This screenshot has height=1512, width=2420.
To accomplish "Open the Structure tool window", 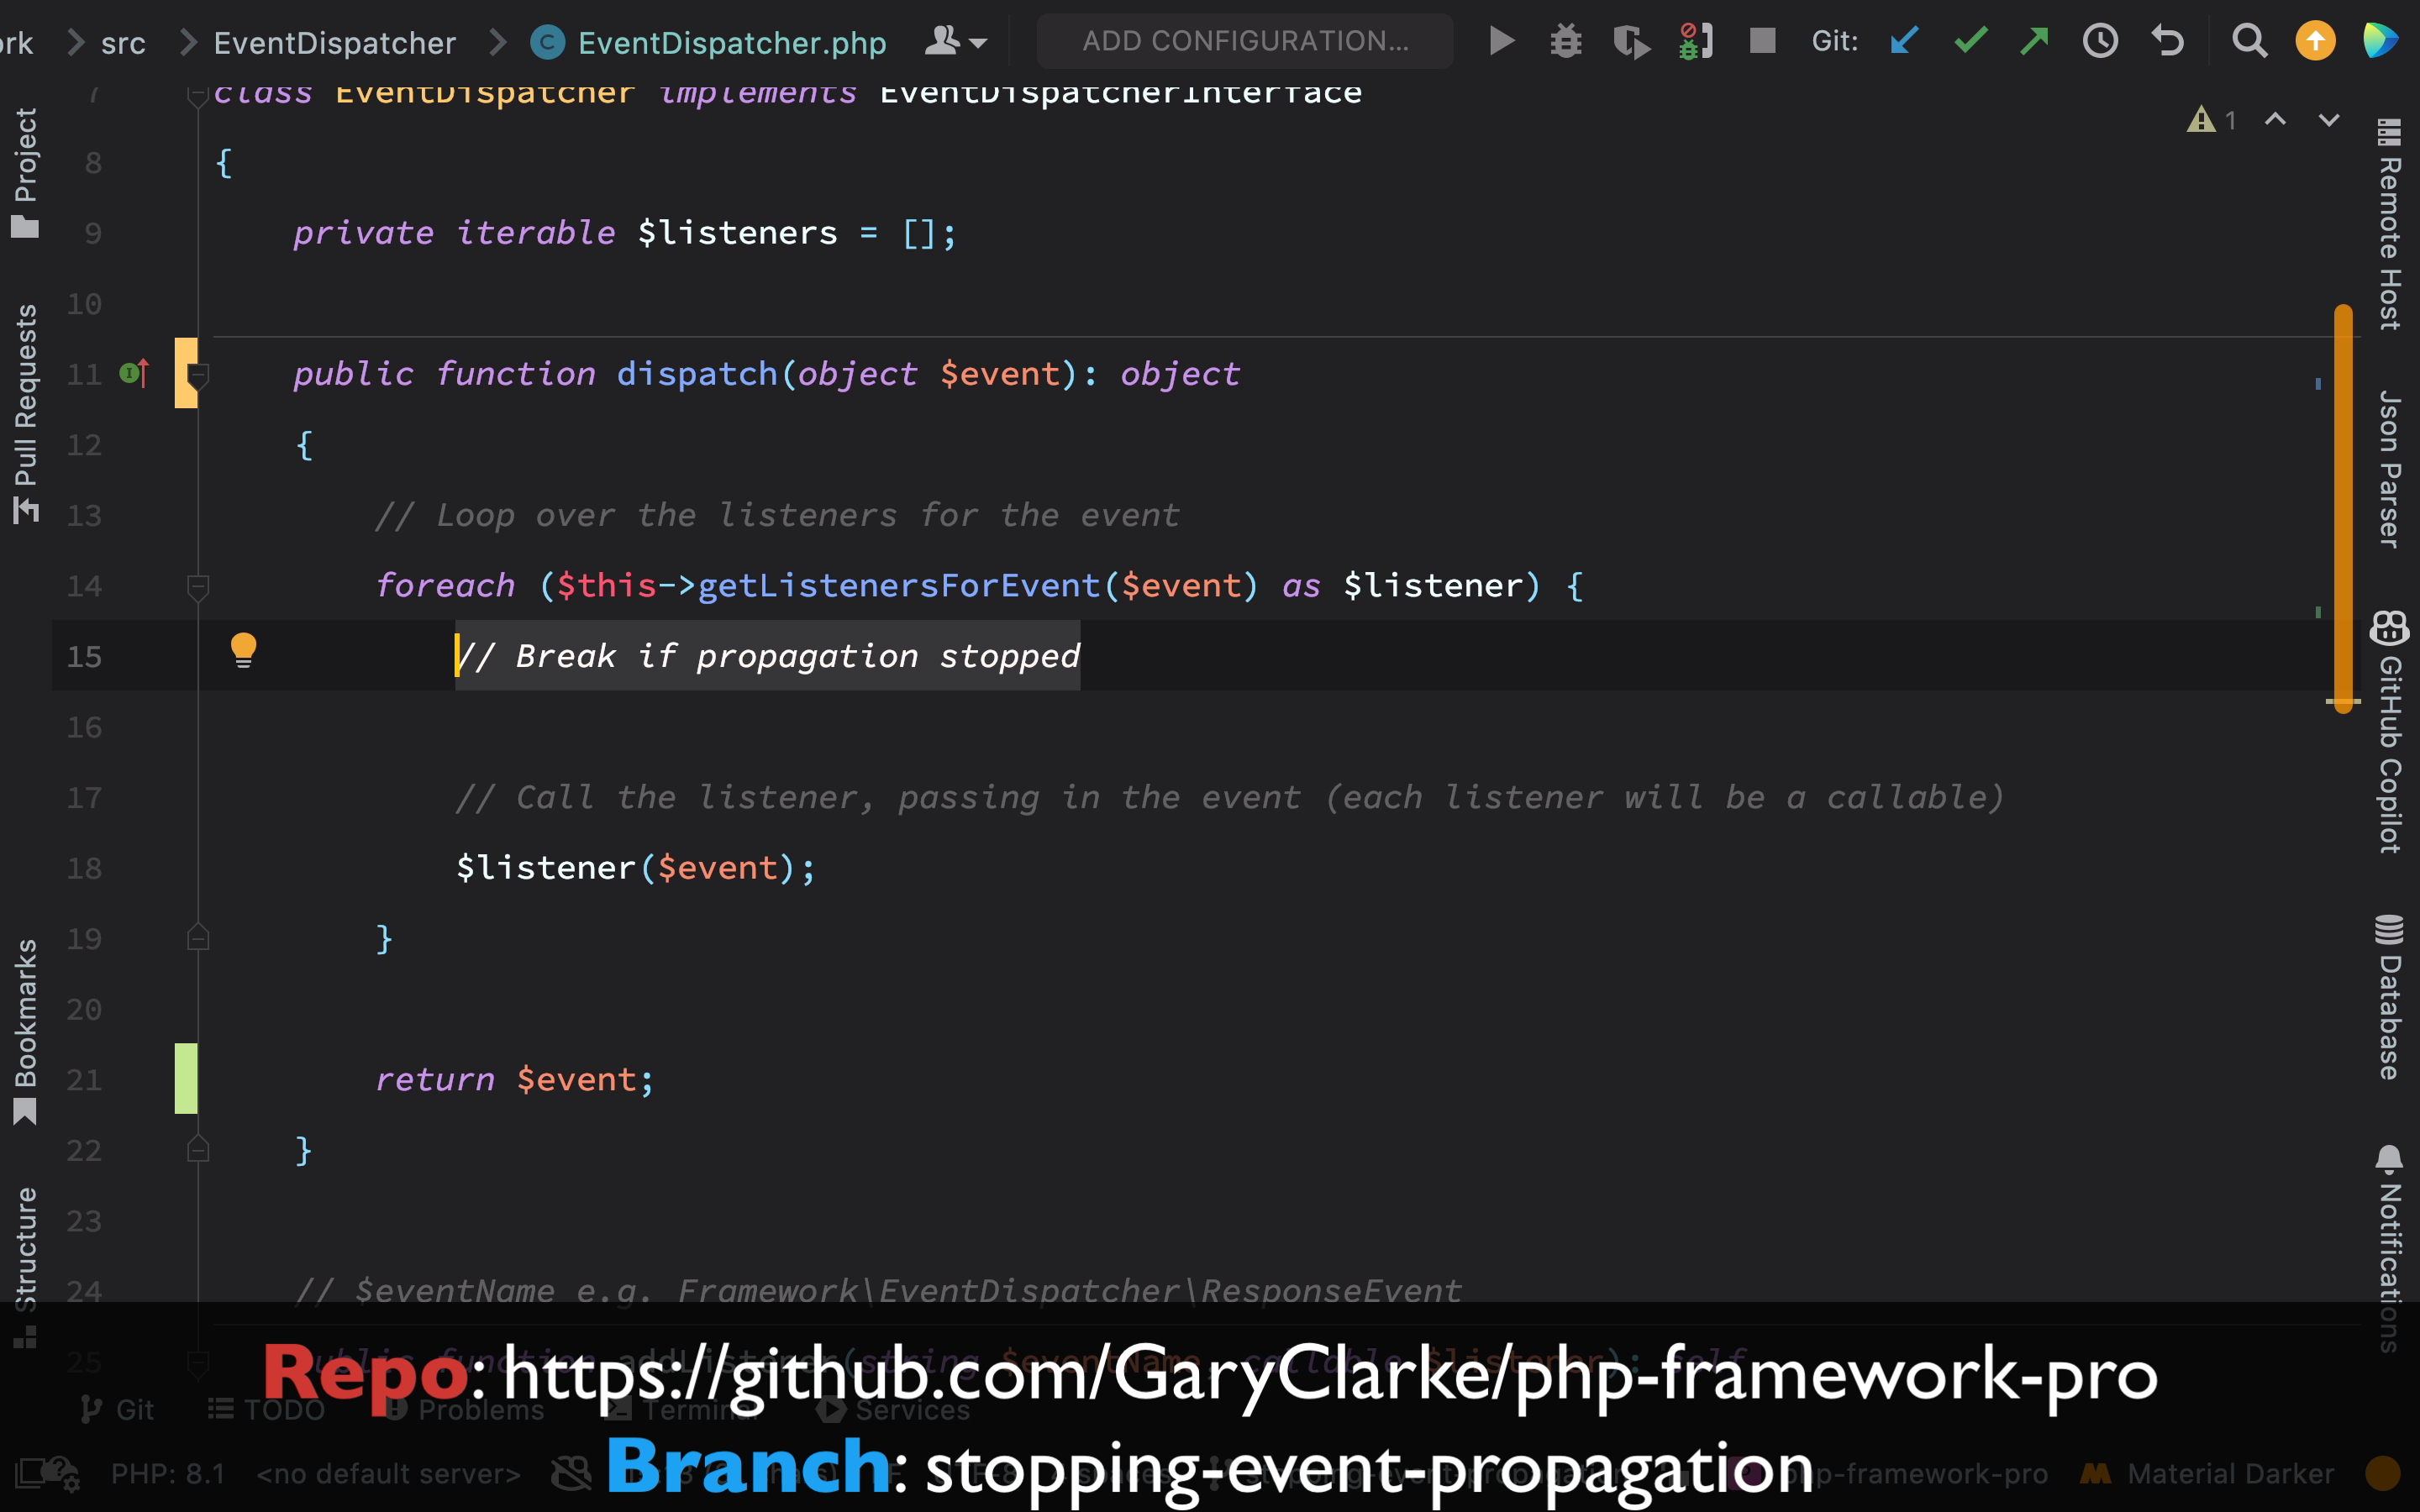I will [x=25, y=1266].
